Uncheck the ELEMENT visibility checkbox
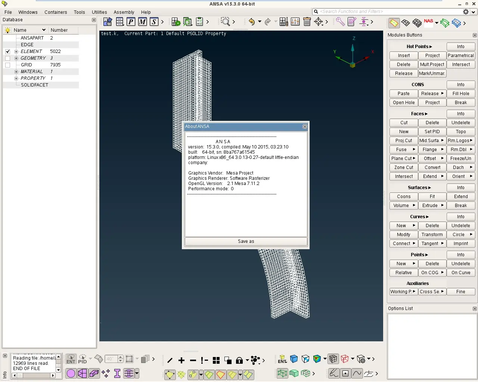This screenshot has height=382, width=478. [x=7, y=51]
